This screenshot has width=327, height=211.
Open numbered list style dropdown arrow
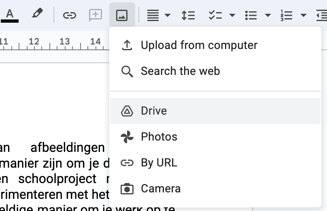click(x=304, y=15)
